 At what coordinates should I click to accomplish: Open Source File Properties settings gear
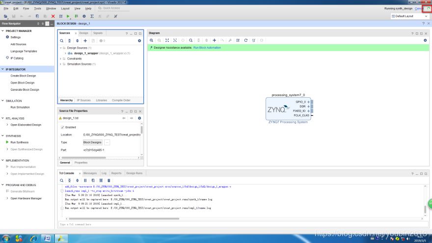click(139, 118)
